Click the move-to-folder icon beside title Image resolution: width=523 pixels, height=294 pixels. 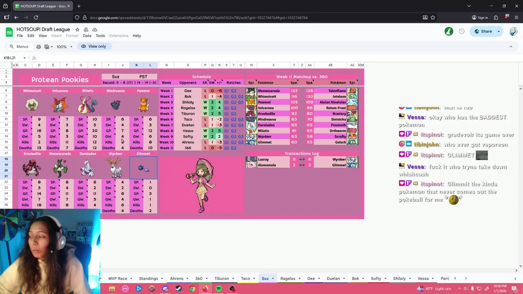pyautogui.click(x=86, y=30)
